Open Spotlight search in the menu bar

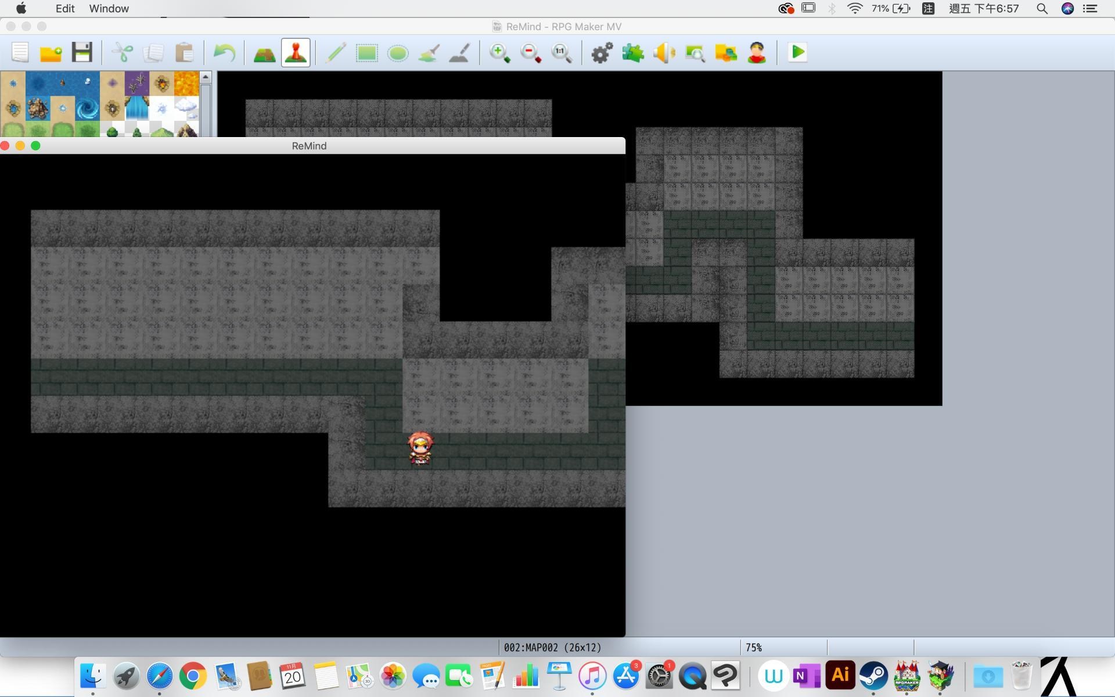(x=1042, y=9)
